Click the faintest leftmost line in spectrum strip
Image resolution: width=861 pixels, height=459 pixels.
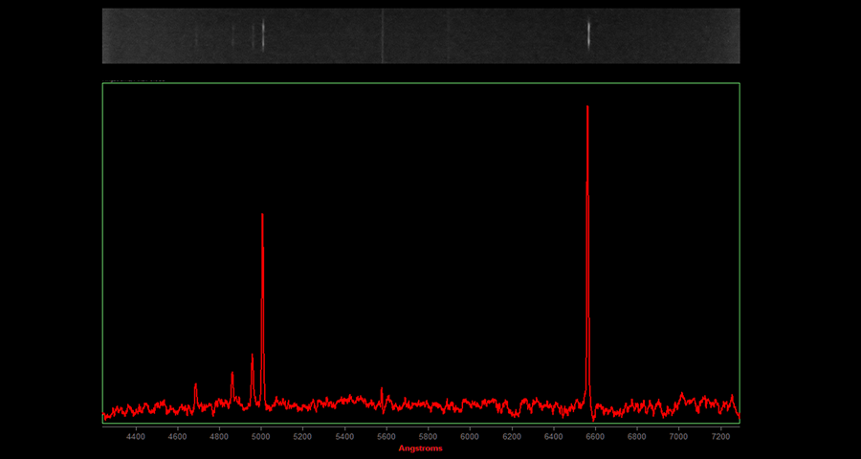pos(196,35)
